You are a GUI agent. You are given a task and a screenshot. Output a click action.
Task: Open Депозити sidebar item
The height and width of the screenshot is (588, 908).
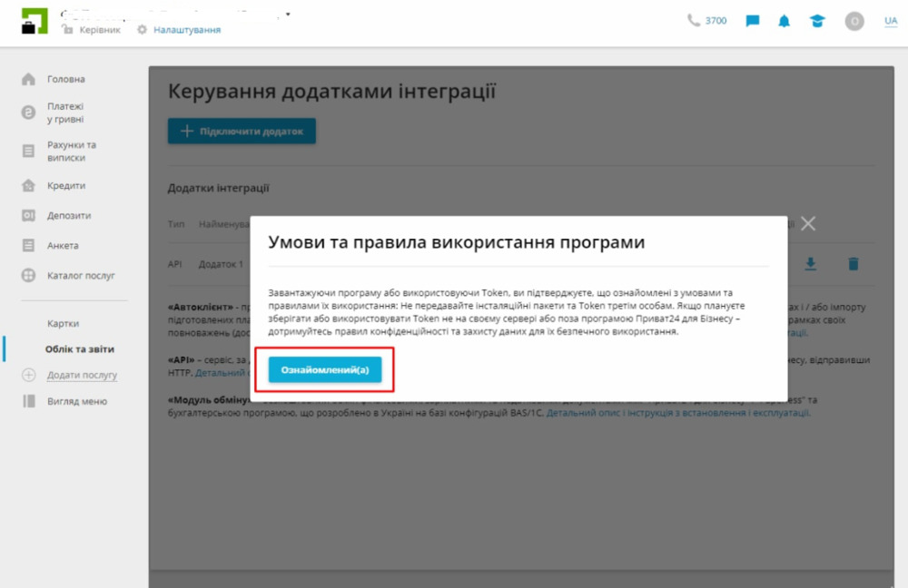pos(68,216)
